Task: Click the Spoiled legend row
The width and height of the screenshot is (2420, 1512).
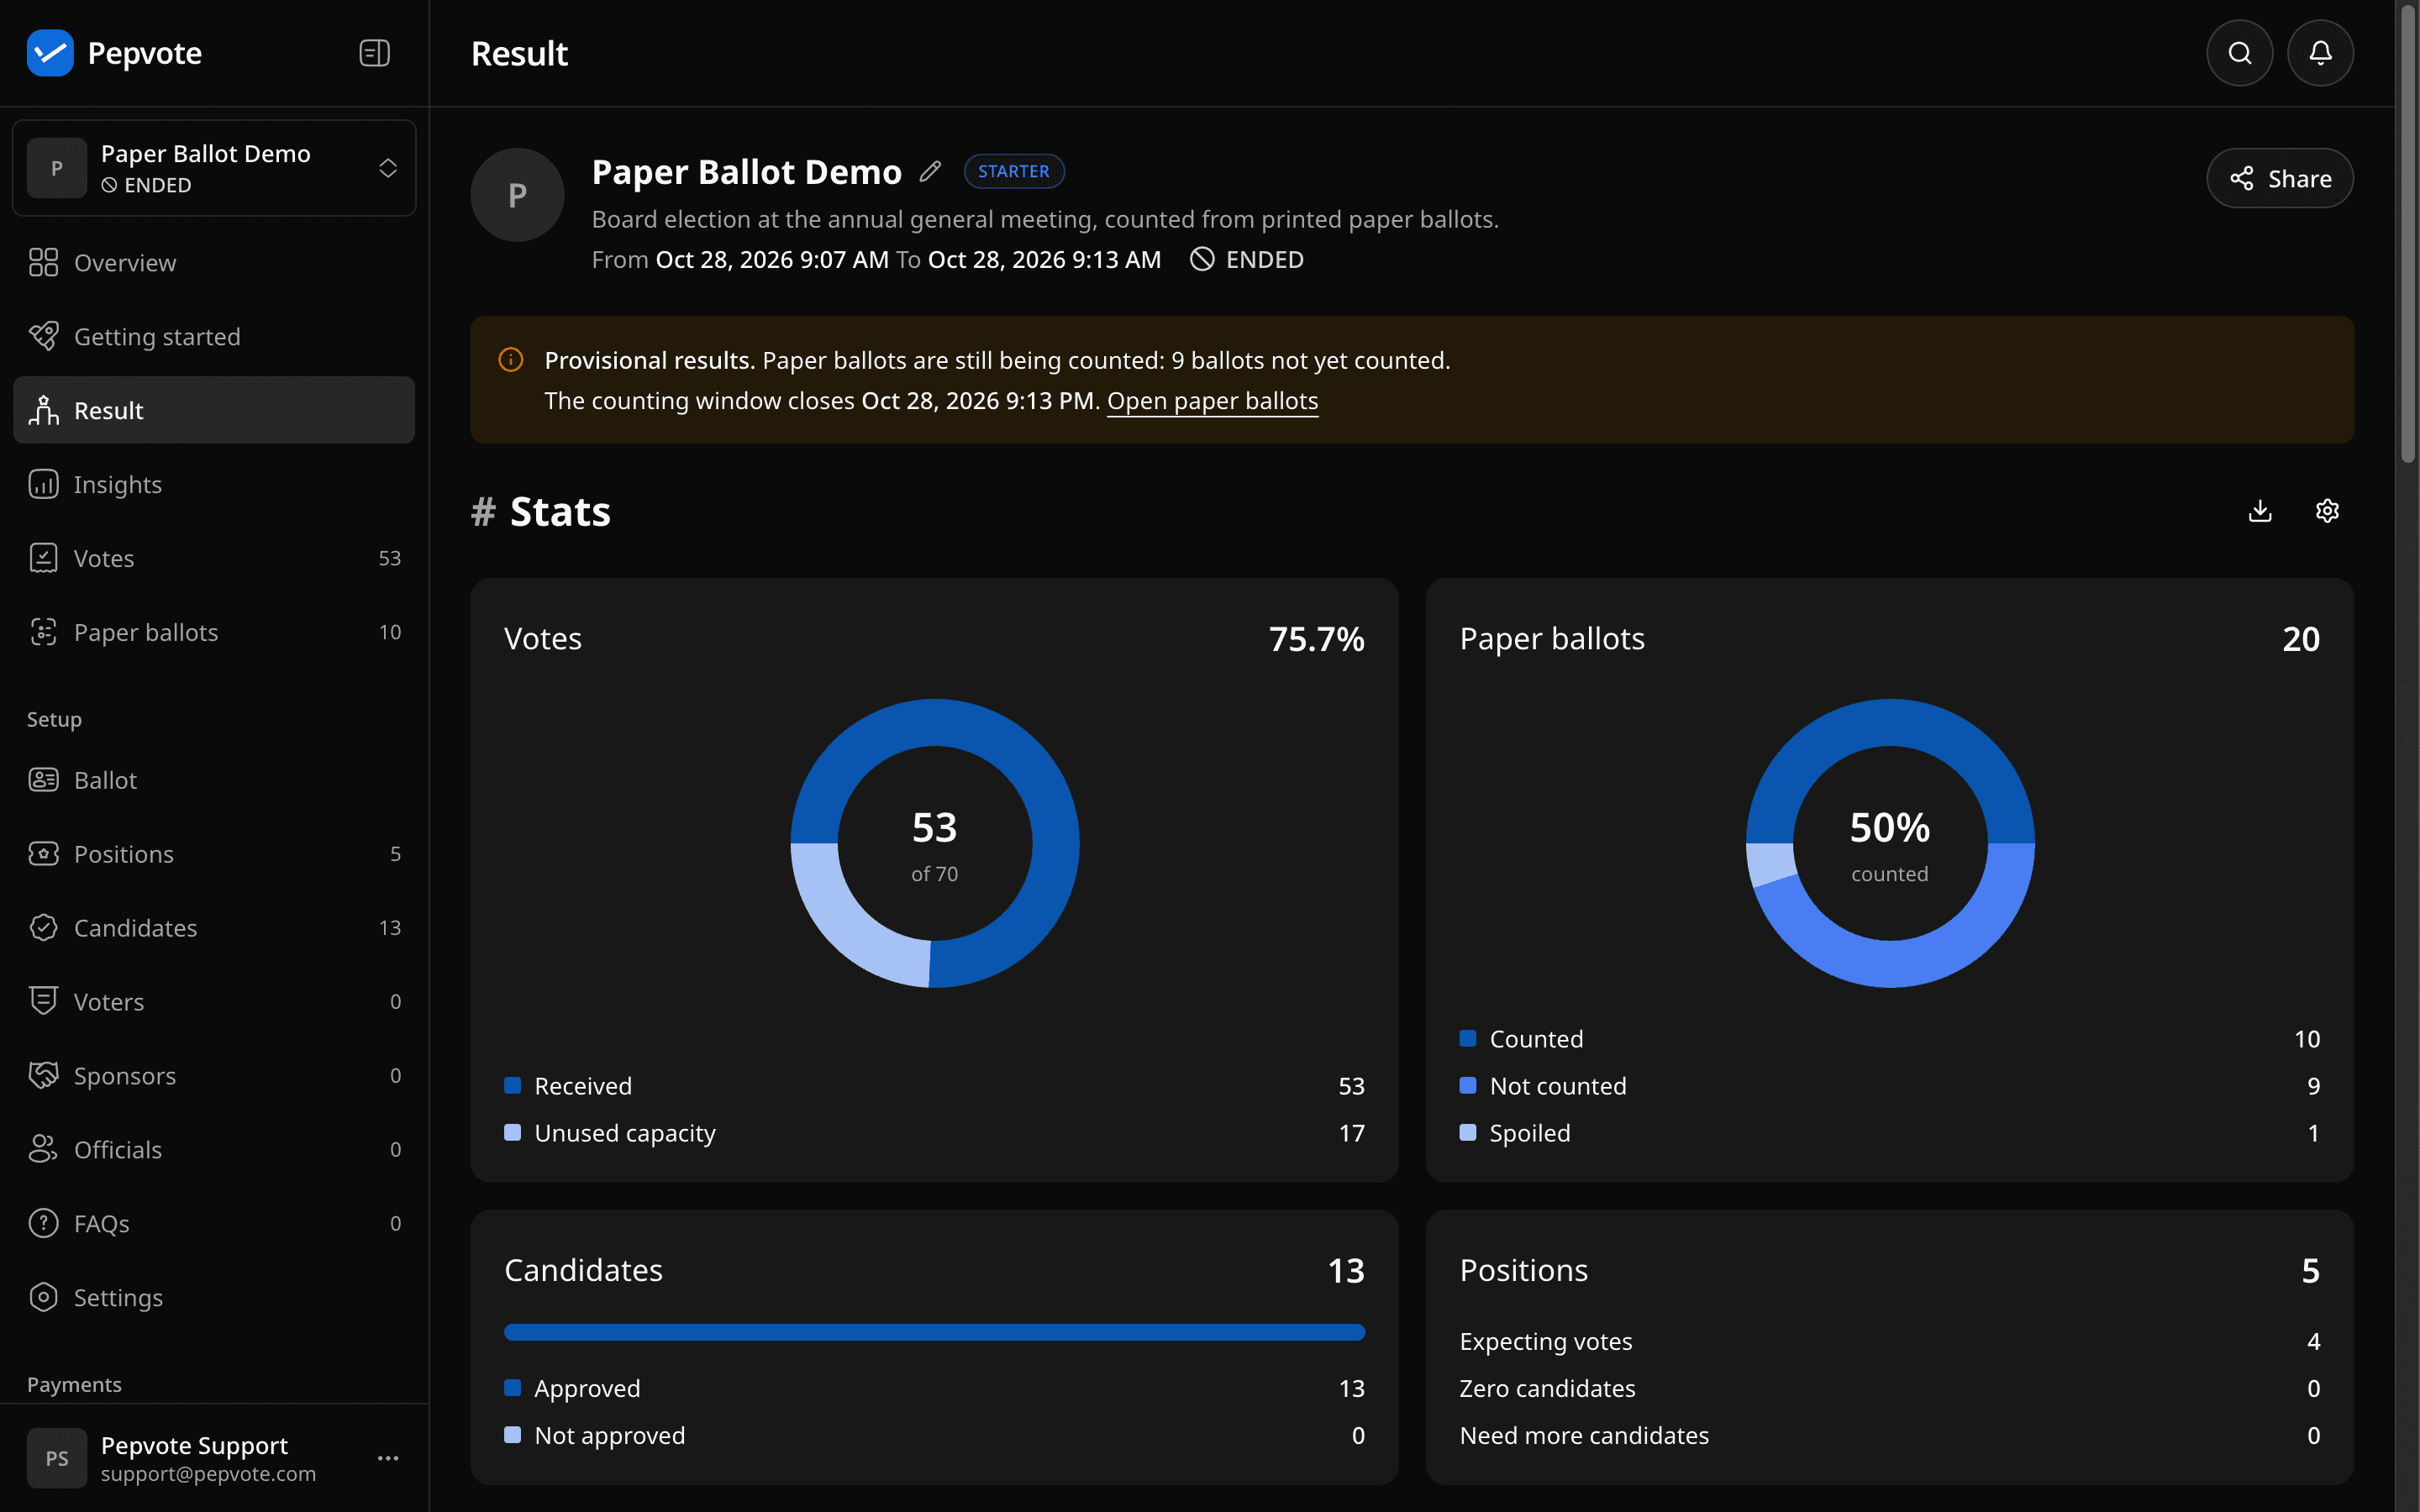Action: point(1889,1134)
